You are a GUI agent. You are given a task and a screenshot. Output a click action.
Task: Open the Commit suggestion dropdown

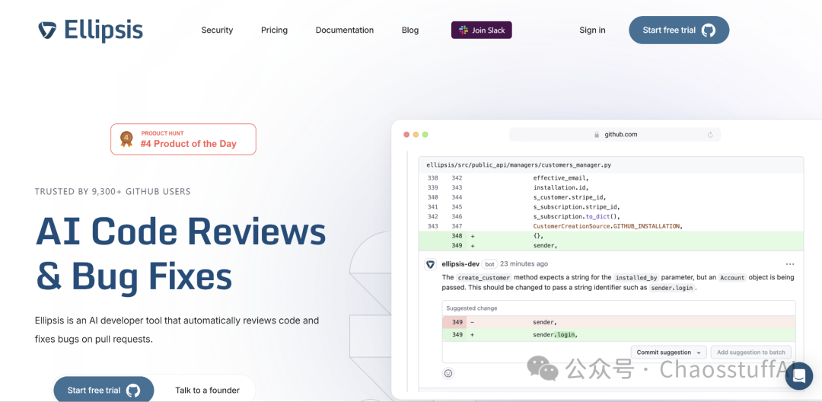click(x=668, y=353)
